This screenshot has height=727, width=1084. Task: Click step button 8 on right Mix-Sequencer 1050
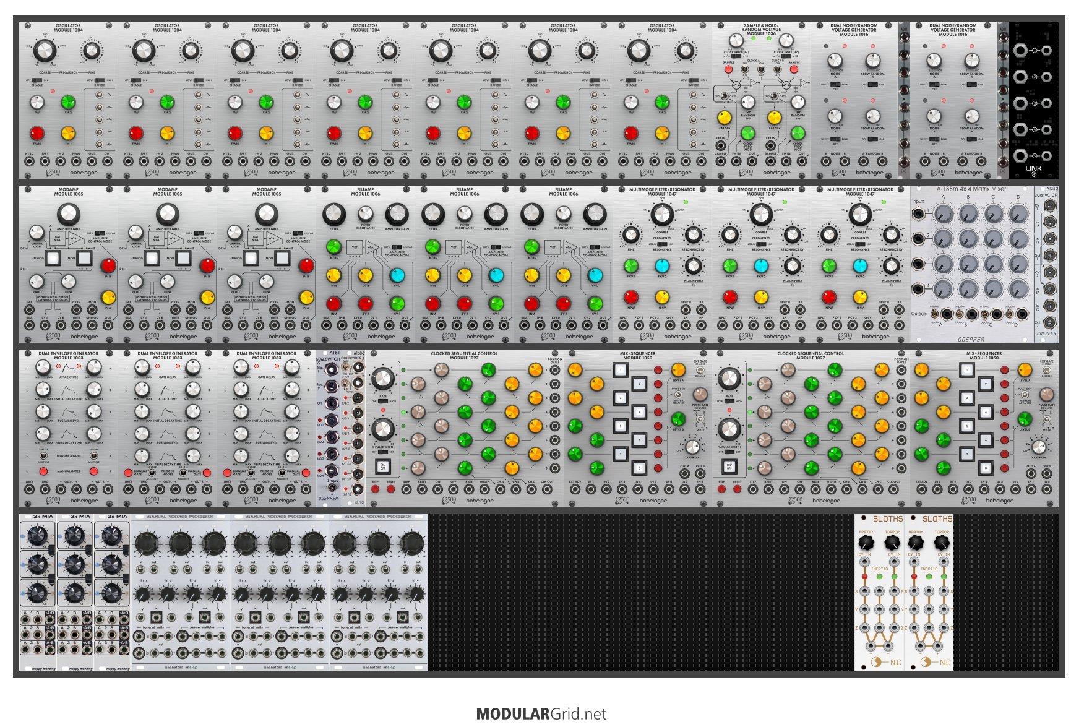pyautogui.click(x=986, y=468)
